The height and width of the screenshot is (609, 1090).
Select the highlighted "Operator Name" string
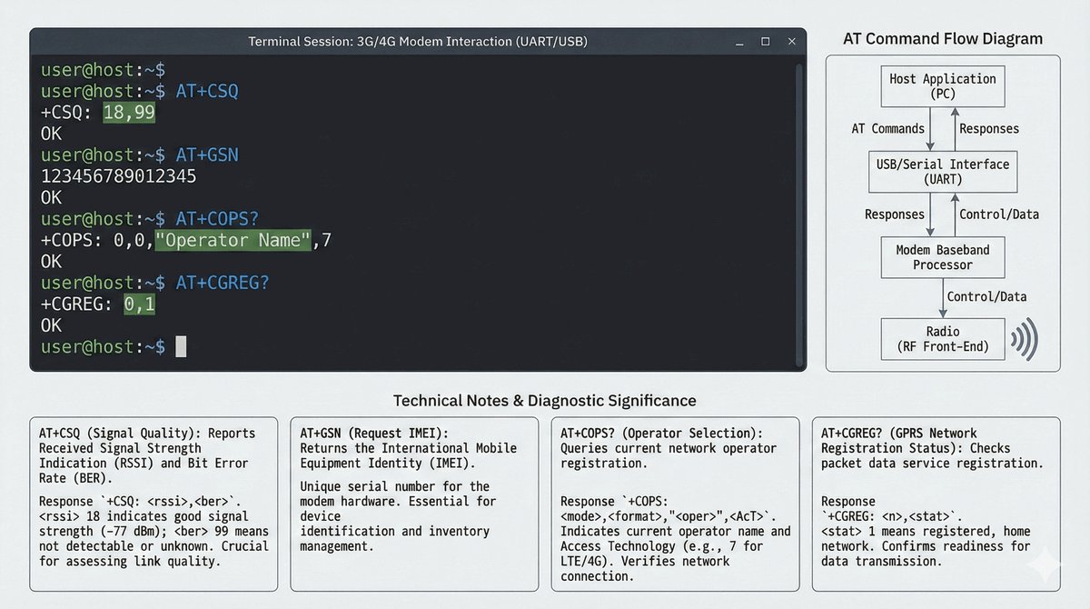[x=233, y=240]
